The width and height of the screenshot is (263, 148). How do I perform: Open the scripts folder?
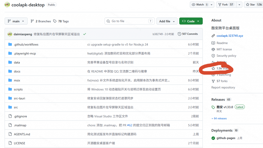click(18, 90)
